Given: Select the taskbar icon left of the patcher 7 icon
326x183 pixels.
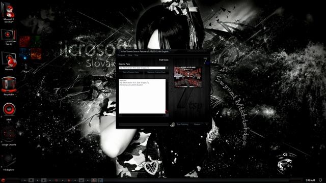Looking at the screenshot, I should 94,180.
